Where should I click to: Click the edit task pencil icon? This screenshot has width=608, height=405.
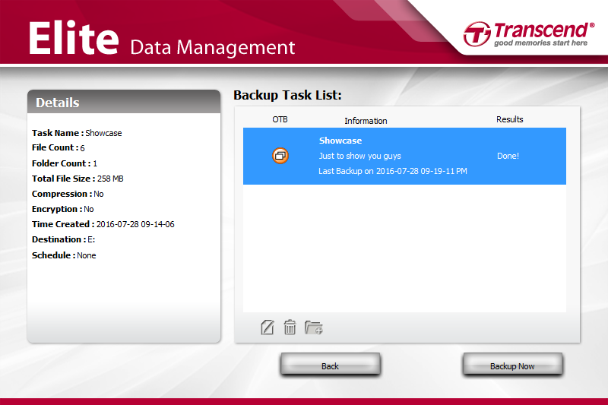coord(268,327)
